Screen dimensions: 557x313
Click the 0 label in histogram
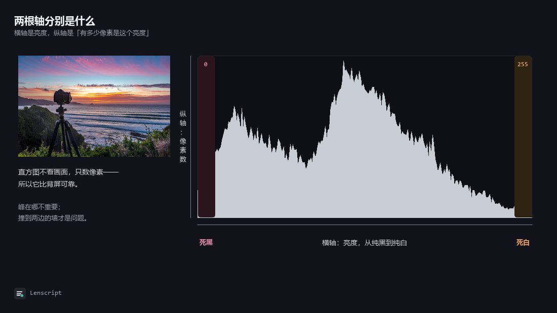pyautogui.click(x=206, y=64)
